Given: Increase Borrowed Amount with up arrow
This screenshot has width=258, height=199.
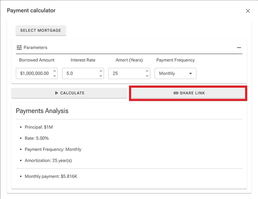Looking at the screenshot, I should tap(54, 71).
